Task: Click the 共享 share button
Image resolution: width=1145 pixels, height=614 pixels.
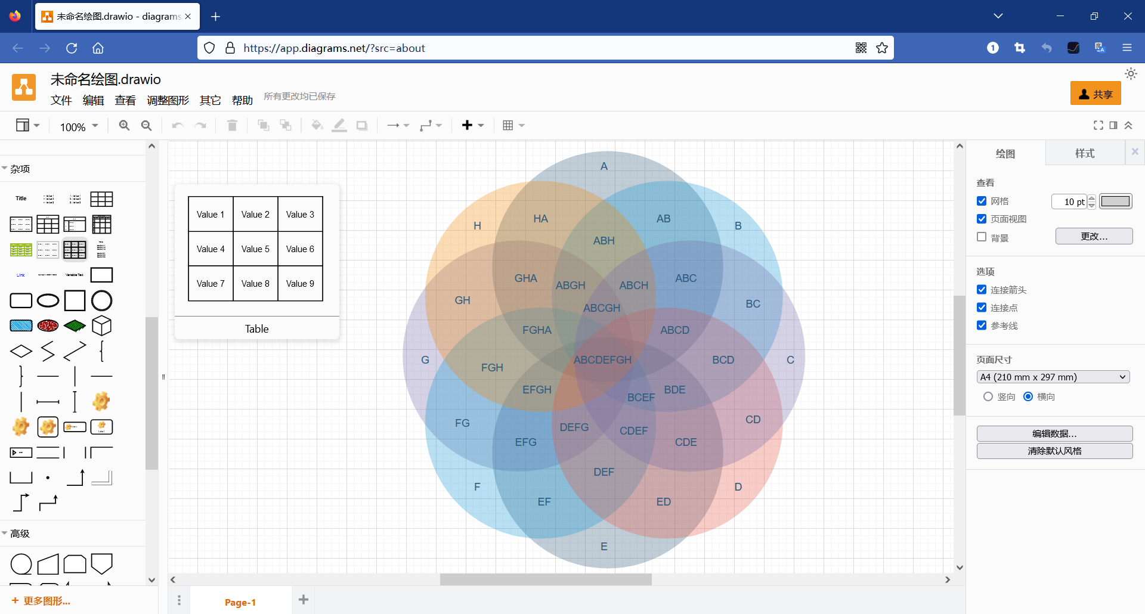Action: pos(1096,94)
